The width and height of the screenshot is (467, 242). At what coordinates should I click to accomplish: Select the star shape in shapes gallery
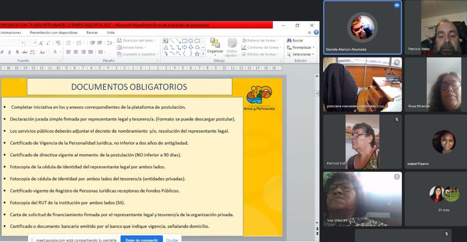tap(197, 54)
